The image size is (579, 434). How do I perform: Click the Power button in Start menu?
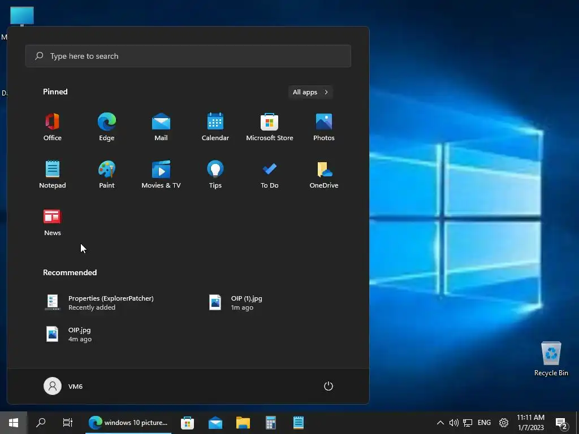[329, 387]
